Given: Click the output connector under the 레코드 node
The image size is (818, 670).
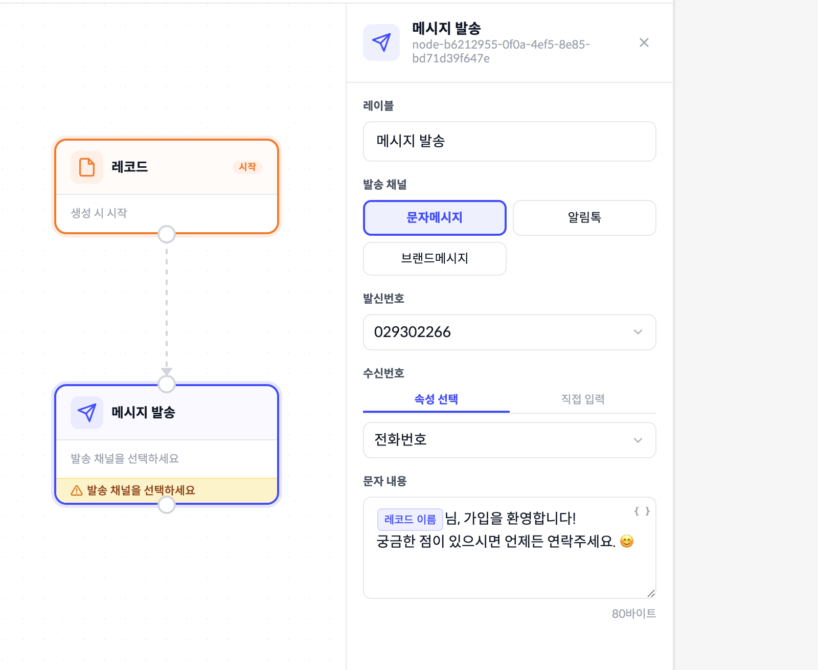Looking at the screenshot, I should pos(167,234).
